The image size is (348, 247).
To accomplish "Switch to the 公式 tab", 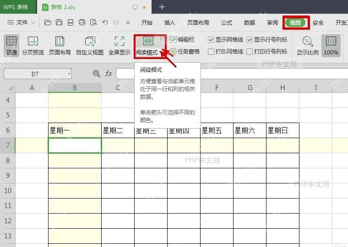I will point(227,22).
